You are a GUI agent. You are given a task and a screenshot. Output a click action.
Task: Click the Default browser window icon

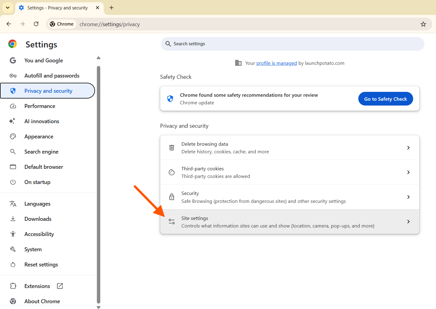(13, 167)
